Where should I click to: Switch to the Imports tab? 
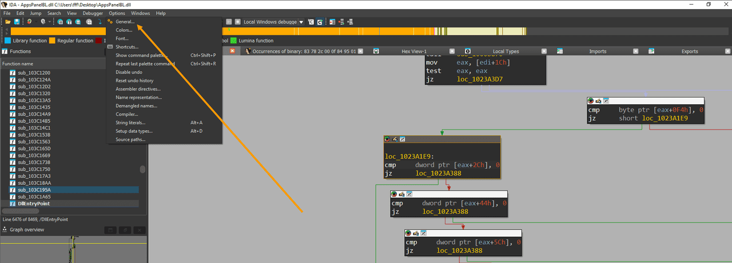598,51
